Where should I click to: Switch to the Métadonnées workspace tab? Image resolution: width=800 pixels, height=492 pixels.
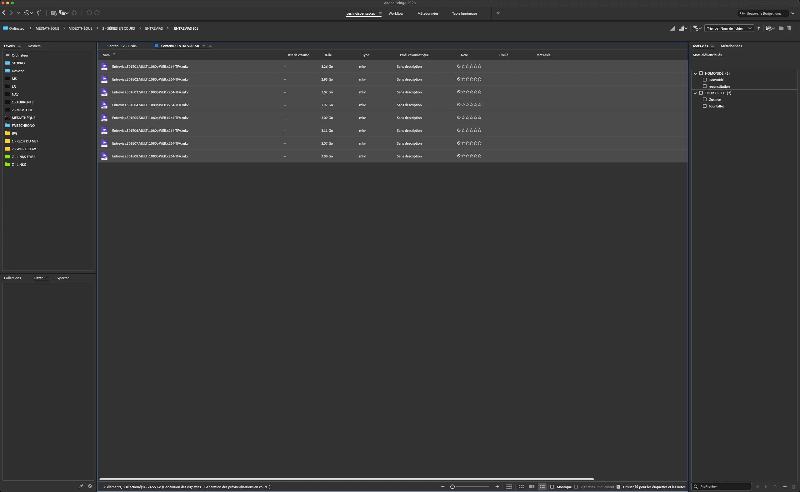(428, 13)
